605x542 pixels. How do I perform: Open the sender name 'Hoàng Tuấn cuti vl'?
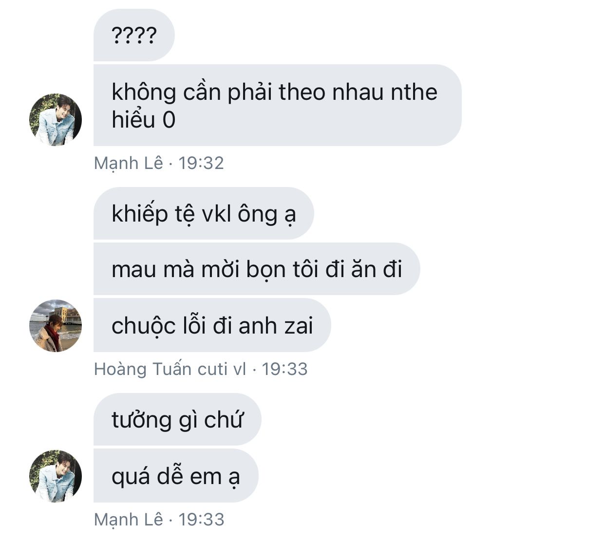click(x=170, y=369)
